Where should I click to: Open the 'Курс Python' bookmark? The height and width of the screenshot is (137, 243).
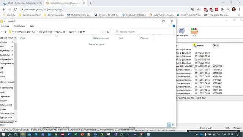pos(161,15)
